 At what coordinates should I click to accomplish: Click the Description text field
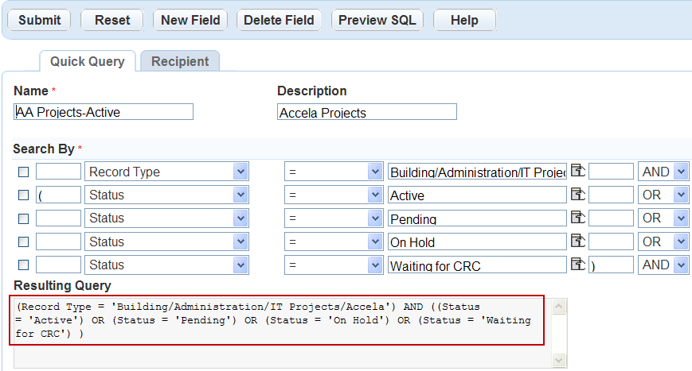coord(367,112)
